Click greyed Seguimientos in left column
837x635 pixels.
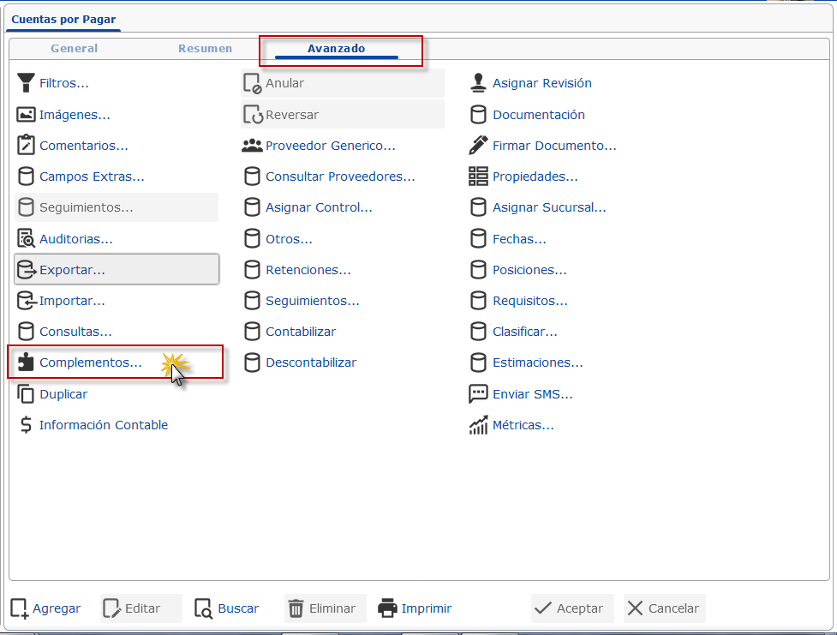click(117, 207)
